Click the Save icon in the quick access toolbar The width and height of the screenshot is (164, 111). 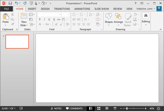pyautogui.click(x=10, y=3)
